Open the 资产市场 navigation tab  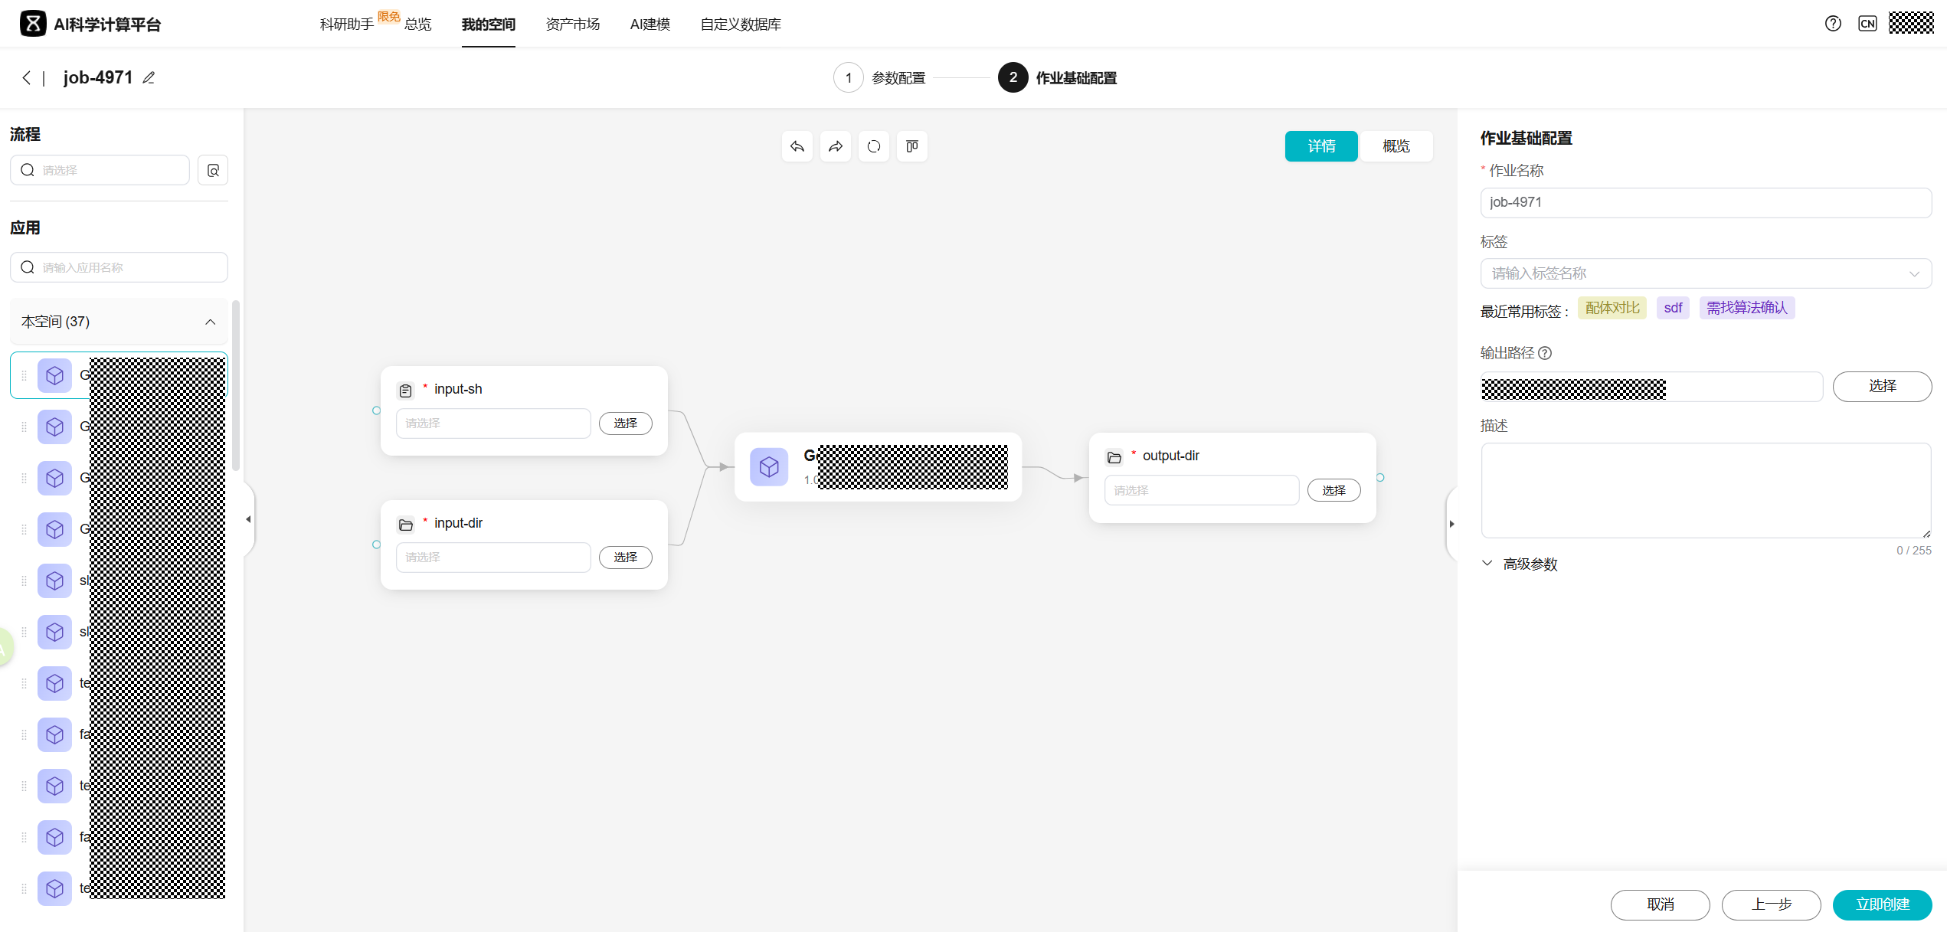(572, 25)
